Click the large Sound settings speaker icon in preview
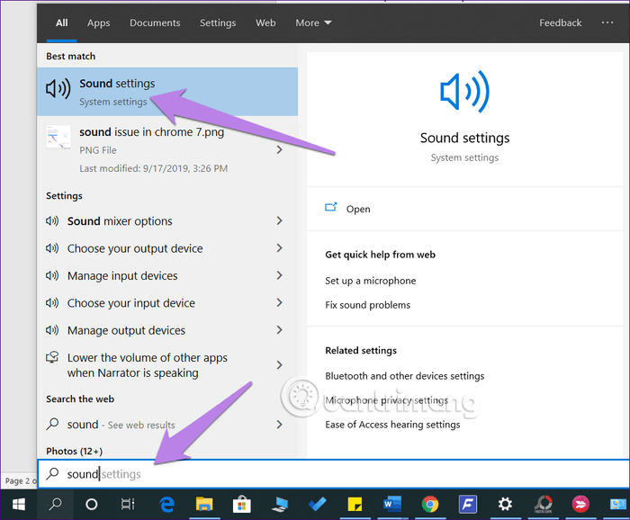Image resolution: width=630 pixels, height=520 pixels. 464,91
